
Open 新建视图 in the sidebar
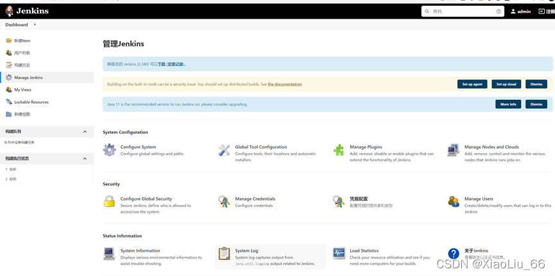(x=22, y=114)
